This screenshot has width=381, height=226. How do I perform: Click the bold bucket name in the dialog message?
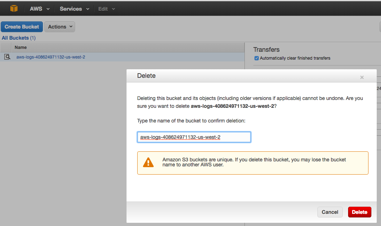[x=232, y=106]
